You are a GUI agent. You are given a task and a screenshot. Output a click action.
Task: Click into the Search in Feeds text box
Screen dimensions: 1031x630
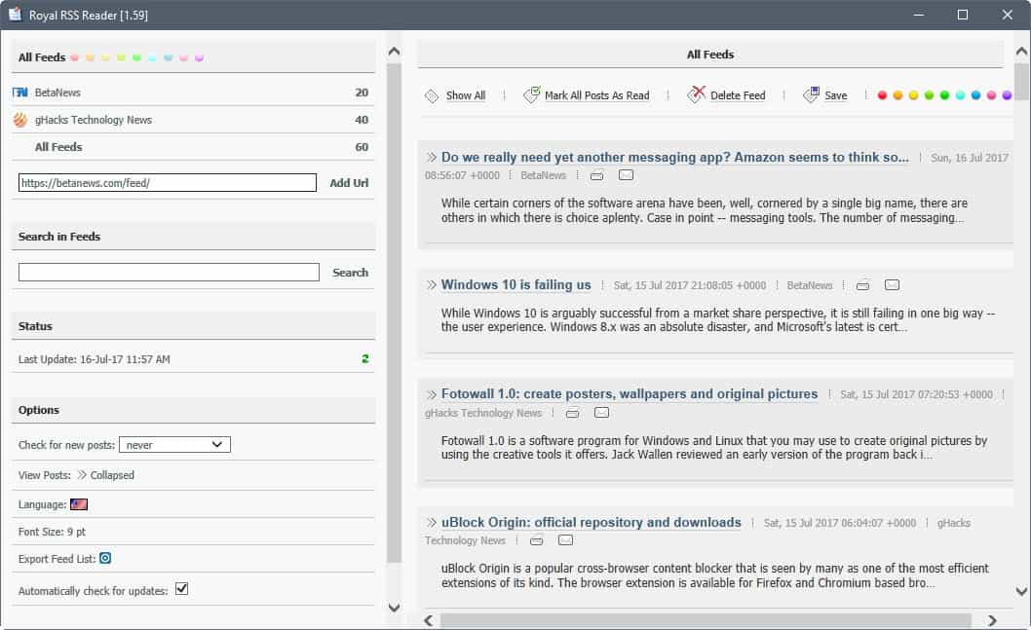169,273
